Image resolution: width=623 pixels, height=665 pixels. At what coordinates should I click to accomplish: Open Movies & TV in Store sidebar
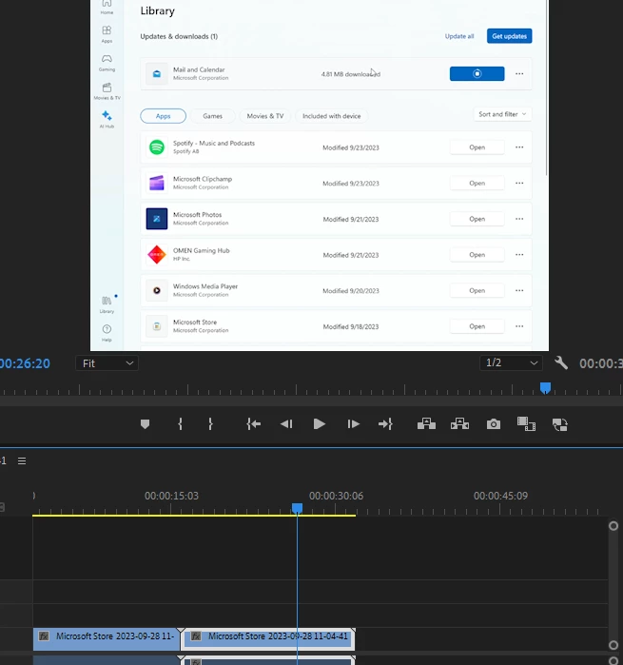click(107, 91)
